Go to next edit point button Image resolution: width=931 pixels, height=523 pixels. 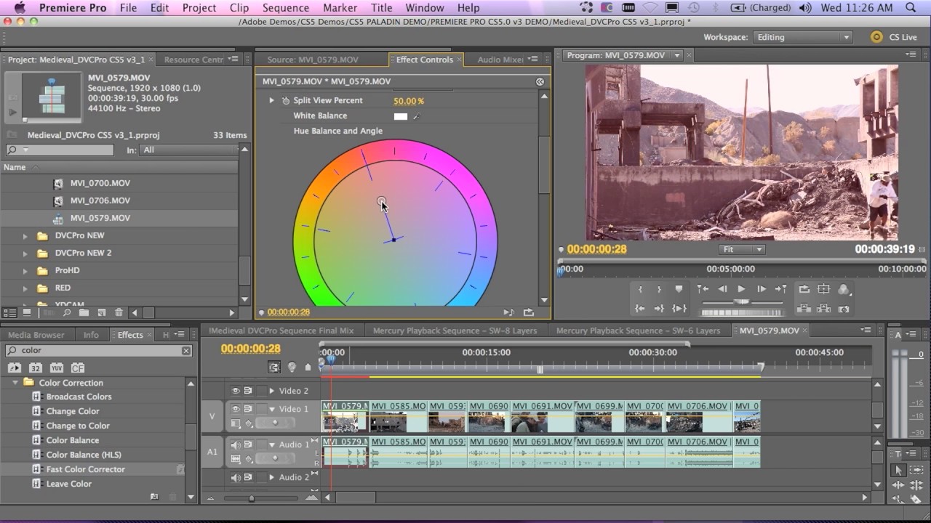[x=780, y=289]
